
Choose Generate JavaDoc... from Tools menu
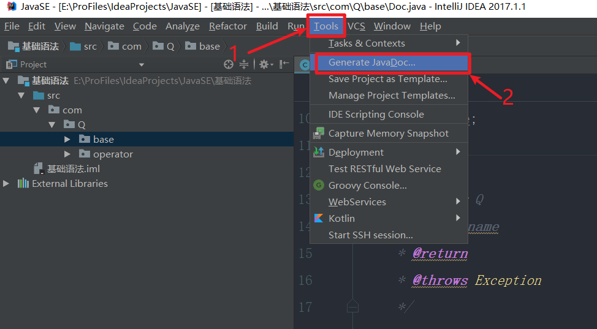pos(389,62)
